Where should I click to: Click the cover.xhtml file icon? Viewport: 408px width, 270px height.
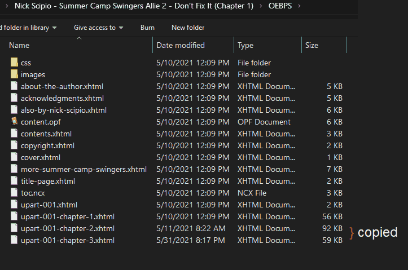pos(14,157)
